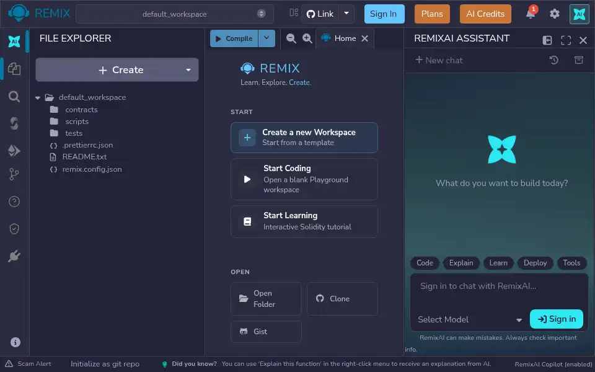Select the Code chip in assistant
This screenshot has width=595, height=372.
(x=425, y=263)
